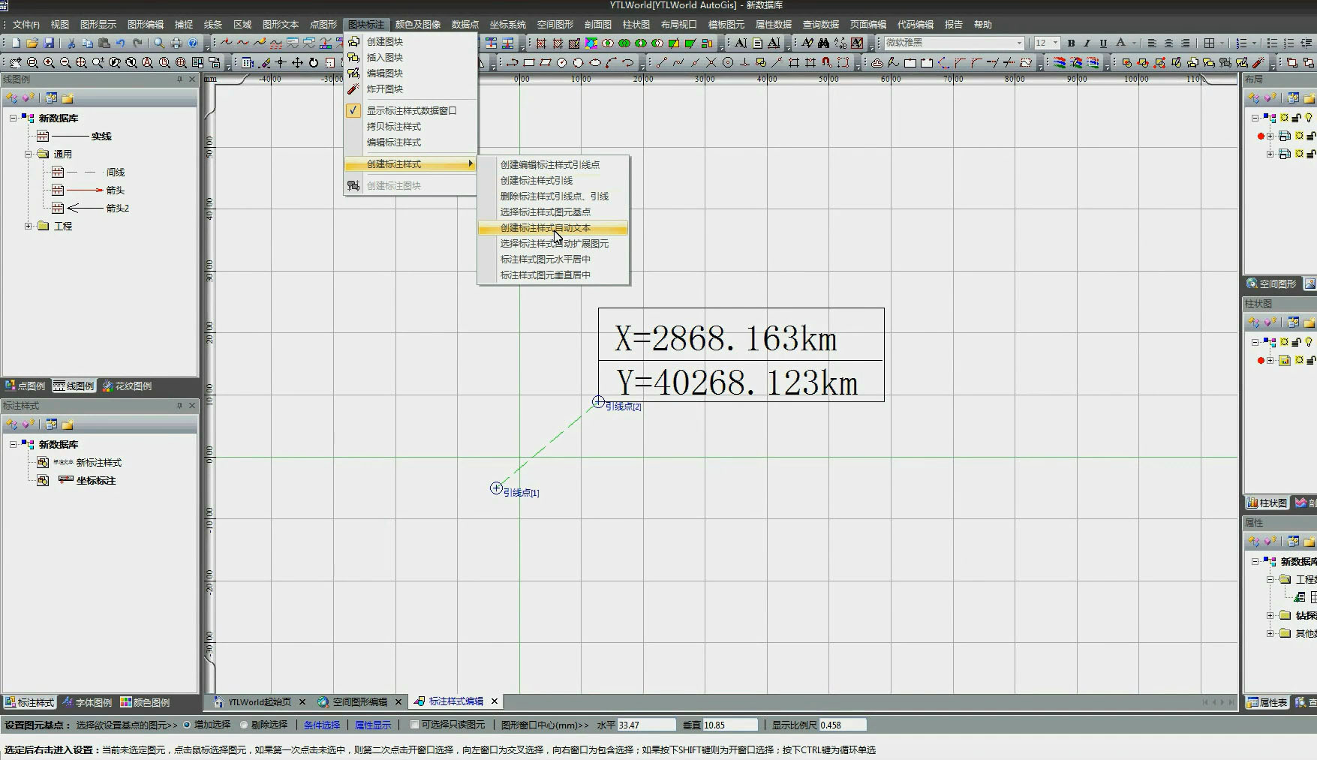Toggle lightbulb visibility in 柱状图 tree root
Screen dimensions: 1317x760
[1309, 342]
